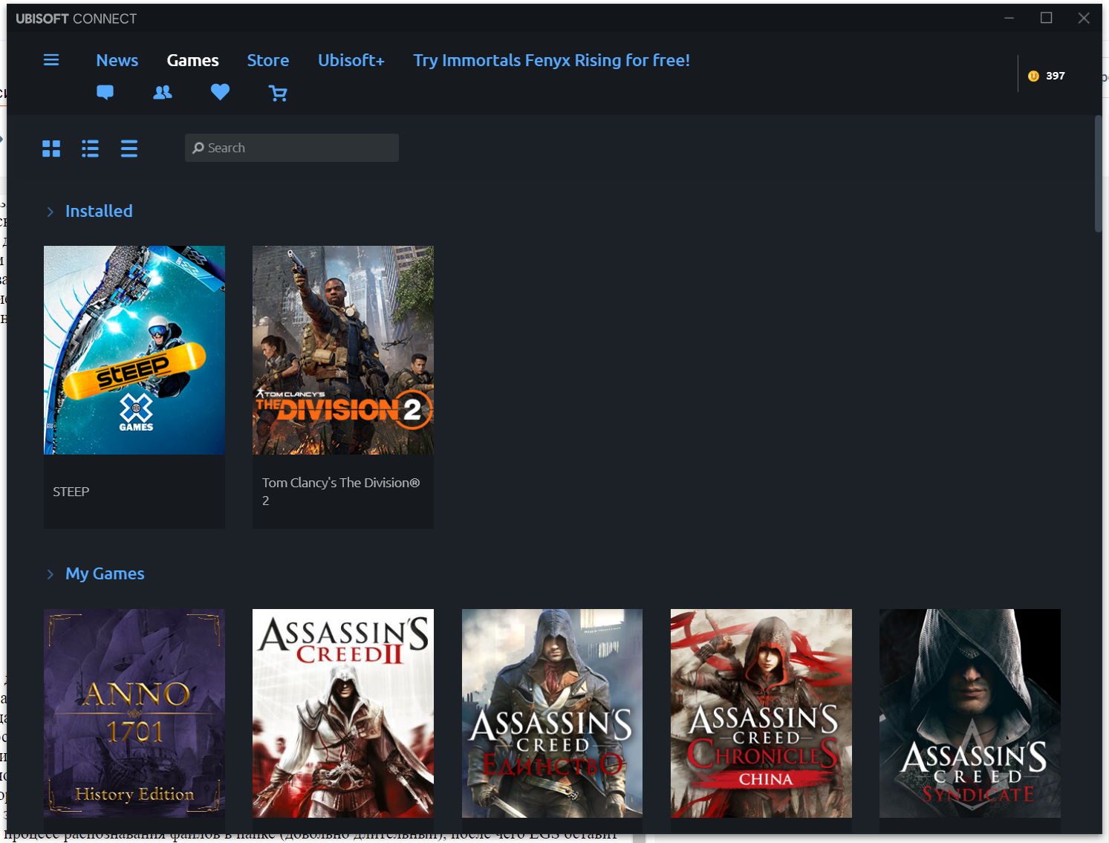This screenshot has height=843, width=1109.
Task: Maximize the Ubisoft Connect window
Action: click(1046, 18)
